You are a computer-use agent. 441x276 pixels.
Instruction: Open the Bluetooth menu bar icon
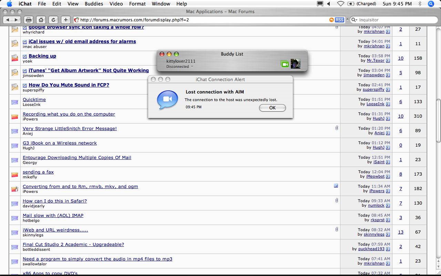tap(420, 4)
